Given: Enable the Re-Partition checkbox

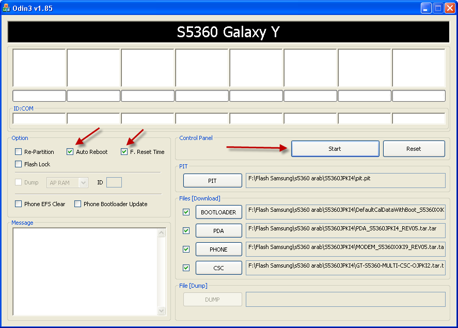Looking at the screenshot, I should 19,151.
